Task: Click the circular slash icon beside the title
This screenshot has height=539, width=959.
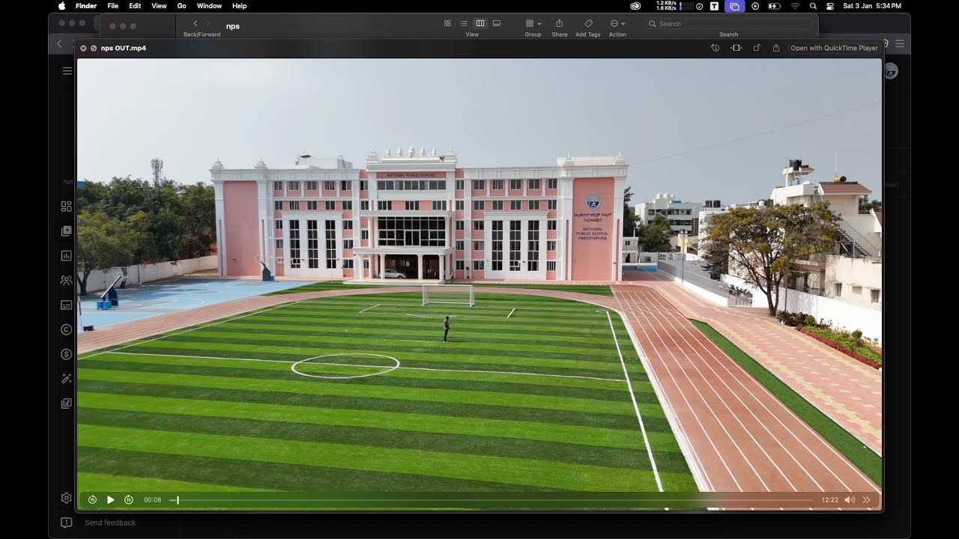Action: click(94, 48)
